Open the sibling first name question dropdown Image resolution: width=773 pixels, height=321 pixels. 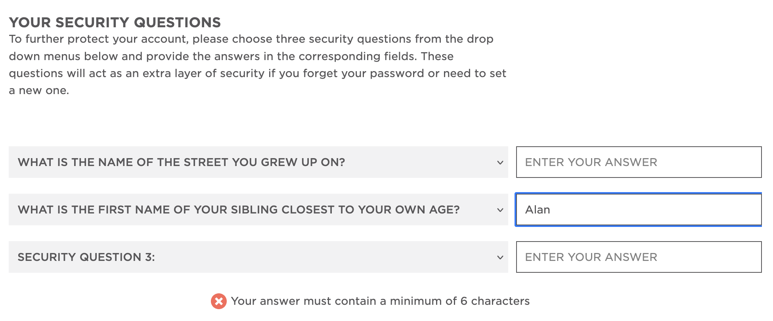click(x=258, y=210)
